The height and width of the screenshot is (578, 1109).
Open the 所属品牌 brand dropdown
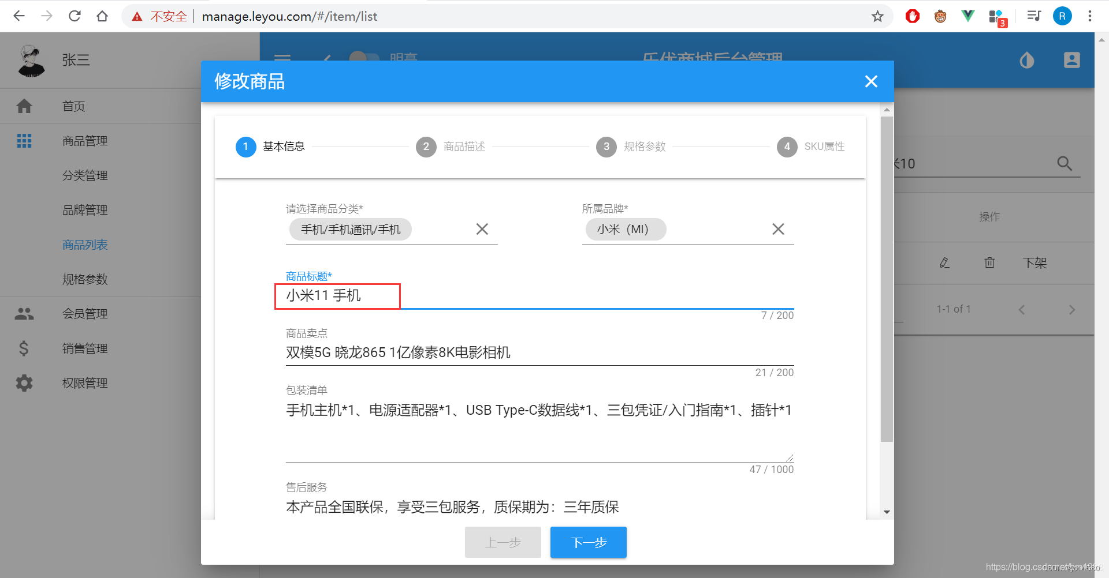tap(688, 230)
